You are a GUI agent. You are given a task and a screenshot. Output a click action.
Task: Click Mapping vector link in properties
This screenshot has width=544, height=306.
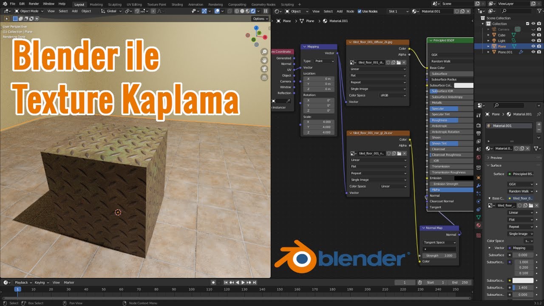520,248
